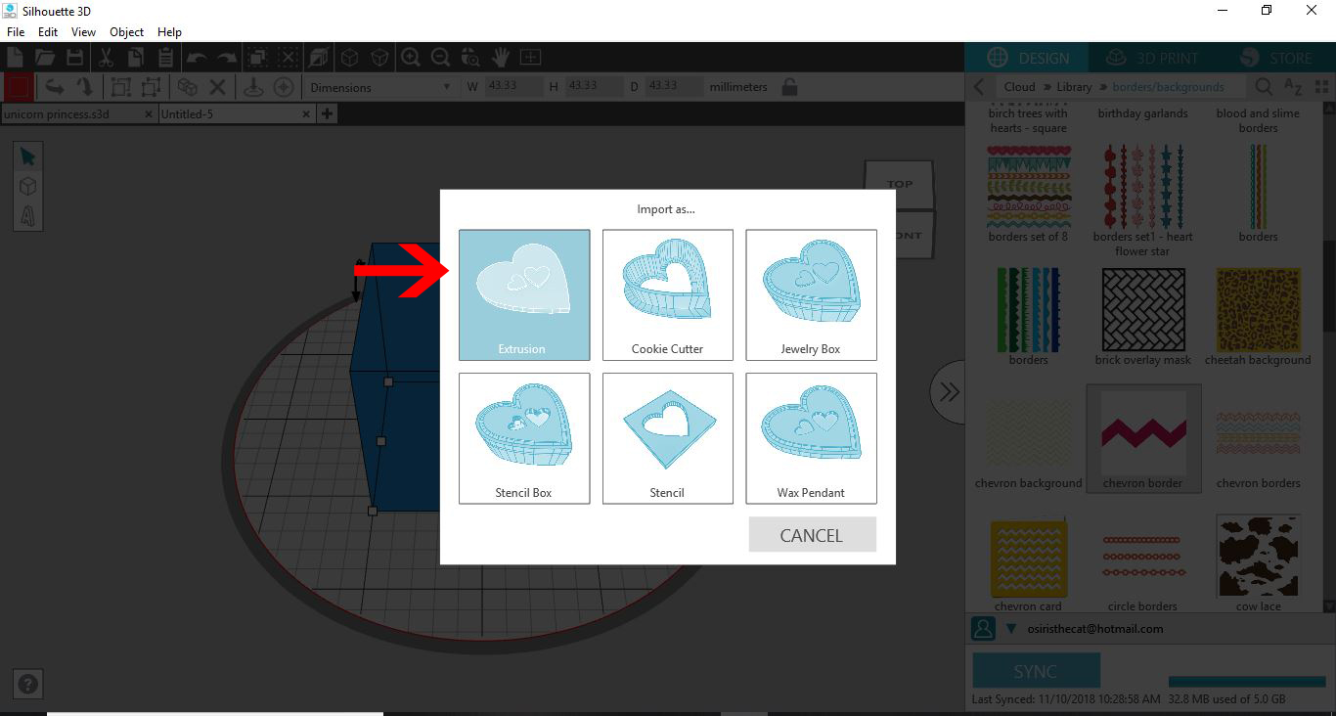The width and height of the screenshot is (1336, 716).
Task: Expand the side panel double-chevron button
Action: click(948, 392)
